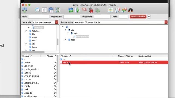This screenshot has width=175, height=98.
Task: Select Volumes in local tree
Action: 36,31
